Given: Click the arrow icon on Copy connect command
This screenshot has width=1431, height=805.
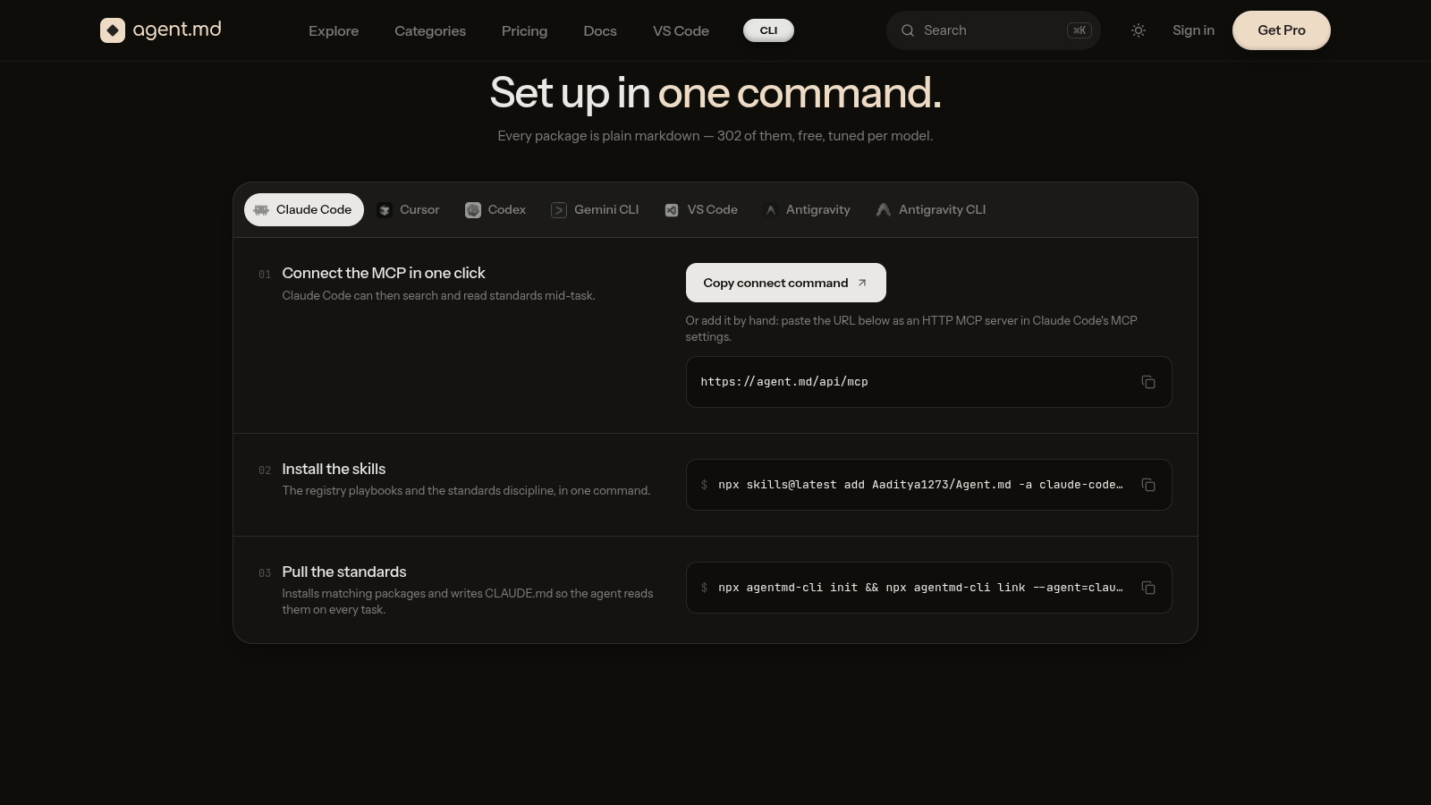Looking at the screenshot, I should point(862,283).
